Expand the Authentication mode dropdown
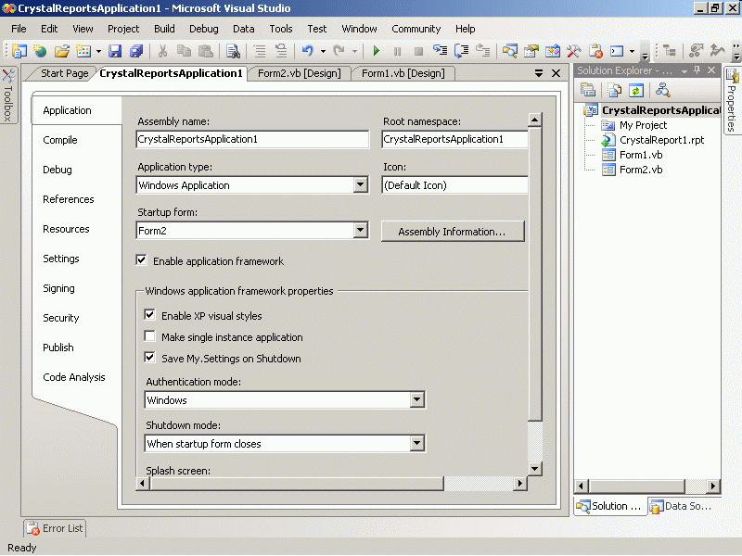The image size is (742, 556). point(416,400)
